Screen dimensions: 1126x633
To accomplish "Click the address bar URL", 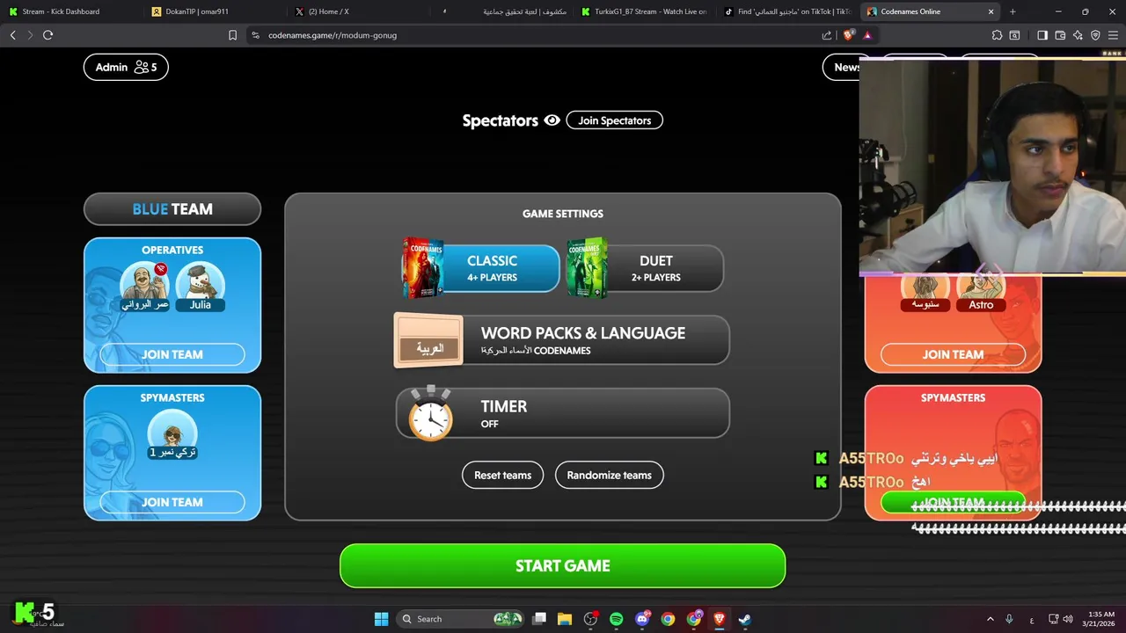I will click(x=333, y=35).
